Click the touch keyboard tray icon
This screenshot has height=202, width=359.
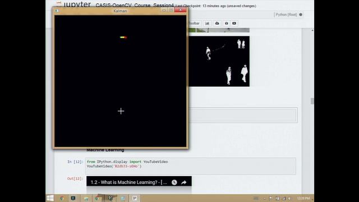(256, 198)
